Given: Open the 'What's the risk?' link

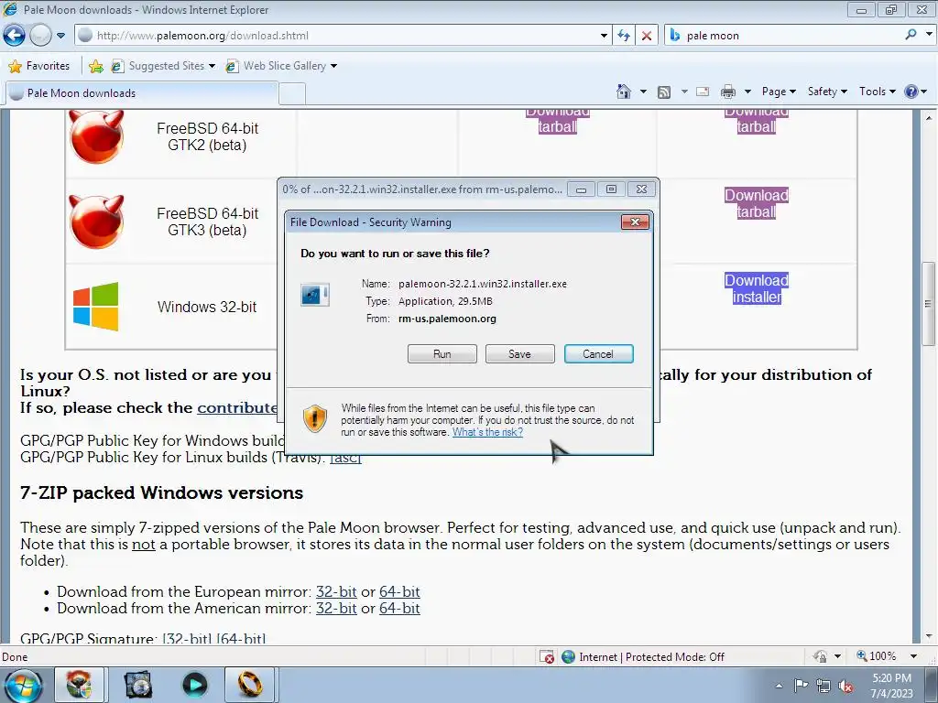Looking at the screenshot, I should 487,432.
